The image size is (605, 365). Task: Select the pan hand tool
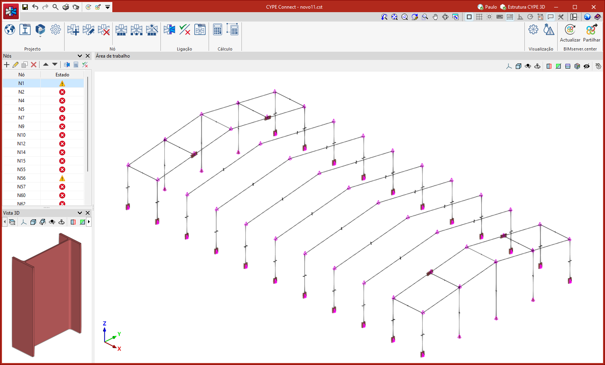tap(435, 17)
